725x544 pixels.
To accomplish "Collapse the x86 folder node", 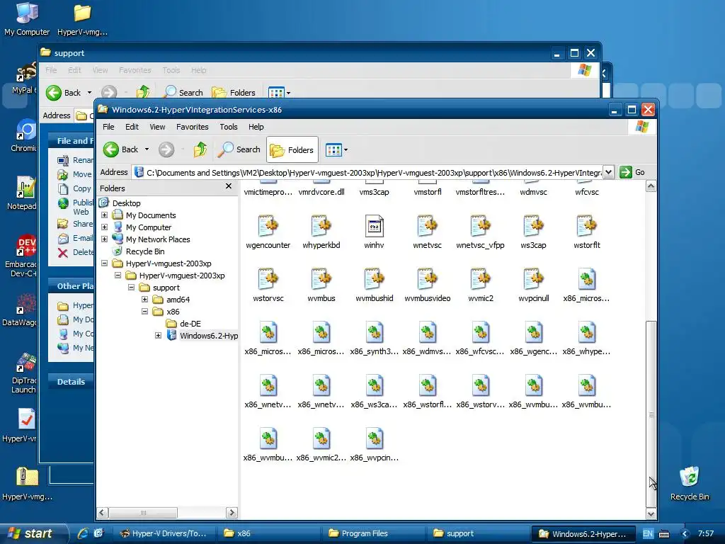I will pos(144,312).
